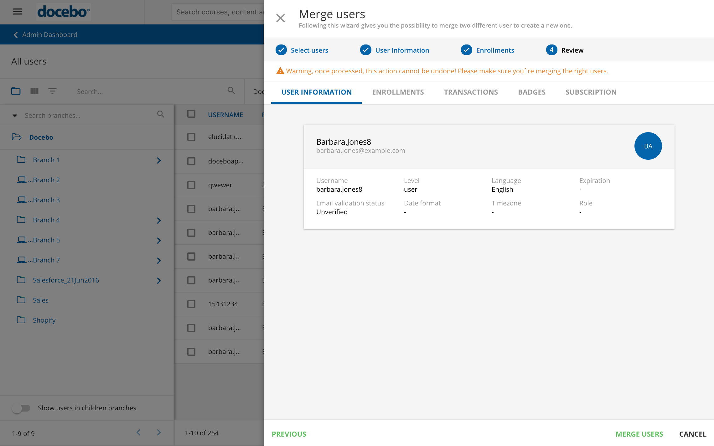This screenshot has width=714, height=446.
Task: Select all users via header checkbox
Action: (191, 114)
